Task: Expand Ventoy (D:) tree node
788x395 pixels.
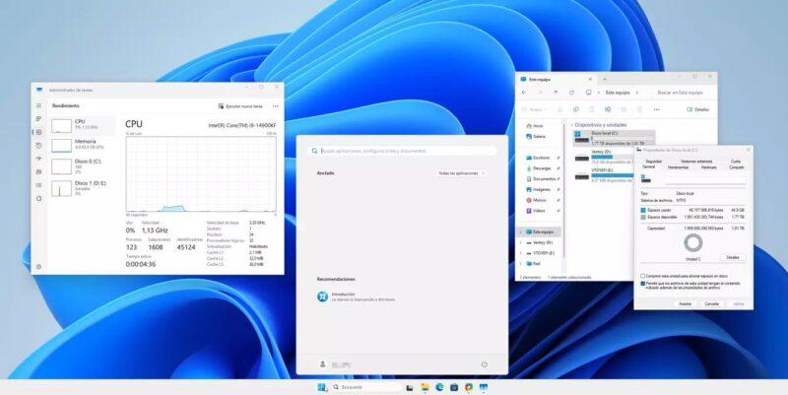Action: tap(521, 242)
